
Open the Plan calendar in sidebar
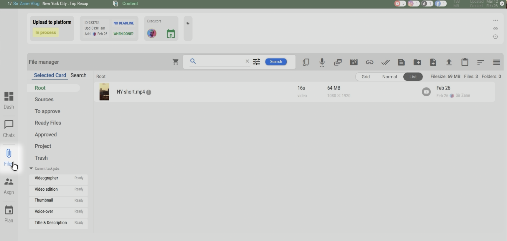point(9,214)
